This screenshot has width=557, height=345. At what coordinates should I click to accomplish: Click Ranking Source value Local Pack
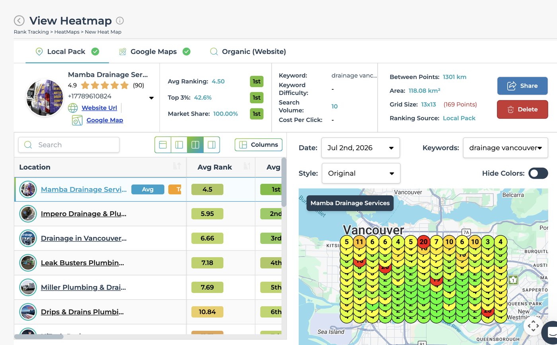click(x=459, y=118)
